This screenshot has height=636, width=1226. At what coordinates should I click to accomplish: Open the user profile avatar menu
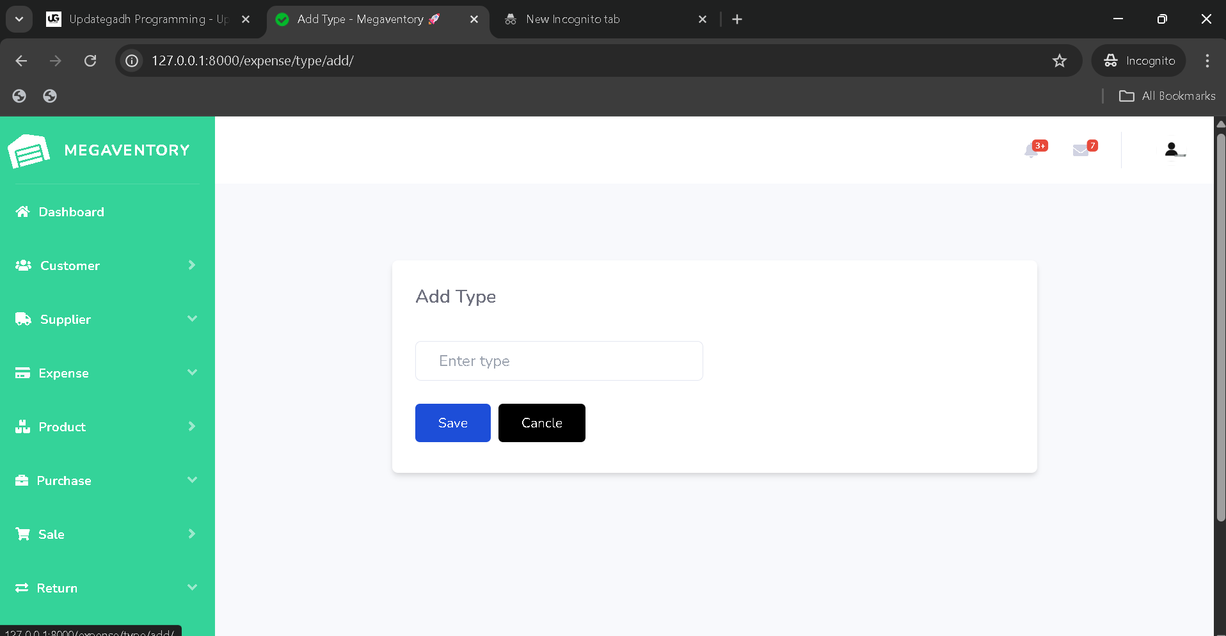tap(1172, 150)
